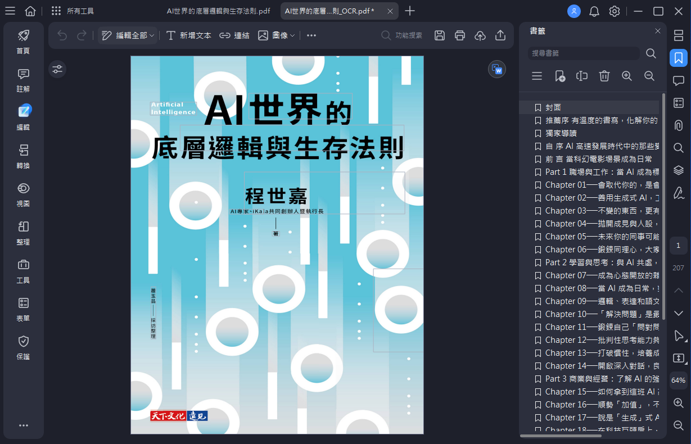The height and width of the screenshot is (444, 691).
Task: Save the document with the disk icon
Action: (440, 35)
